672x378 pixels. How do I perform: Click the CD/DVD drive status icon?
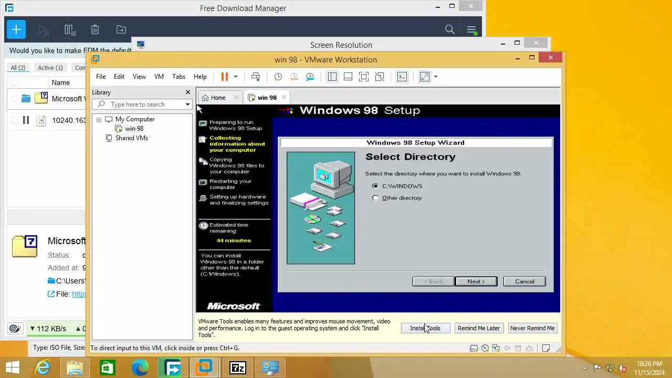(x=485, y=348)
